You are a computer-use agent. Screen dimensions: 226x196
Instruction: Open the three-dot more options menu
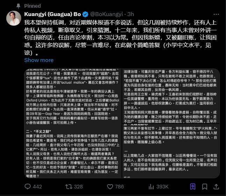[x=216, y=14]
